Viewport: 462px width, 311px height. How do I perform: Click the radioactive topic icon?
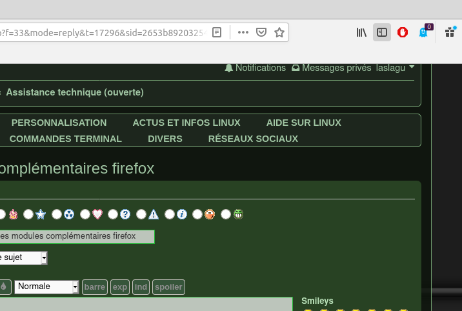tap(69, 214)
